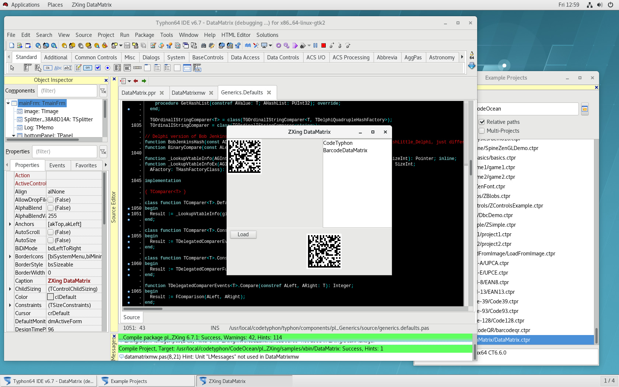This screenshot has width=619, height=387.
Task: Collapse the bottomPanel: TPanel node
Action: pos(14,136)
